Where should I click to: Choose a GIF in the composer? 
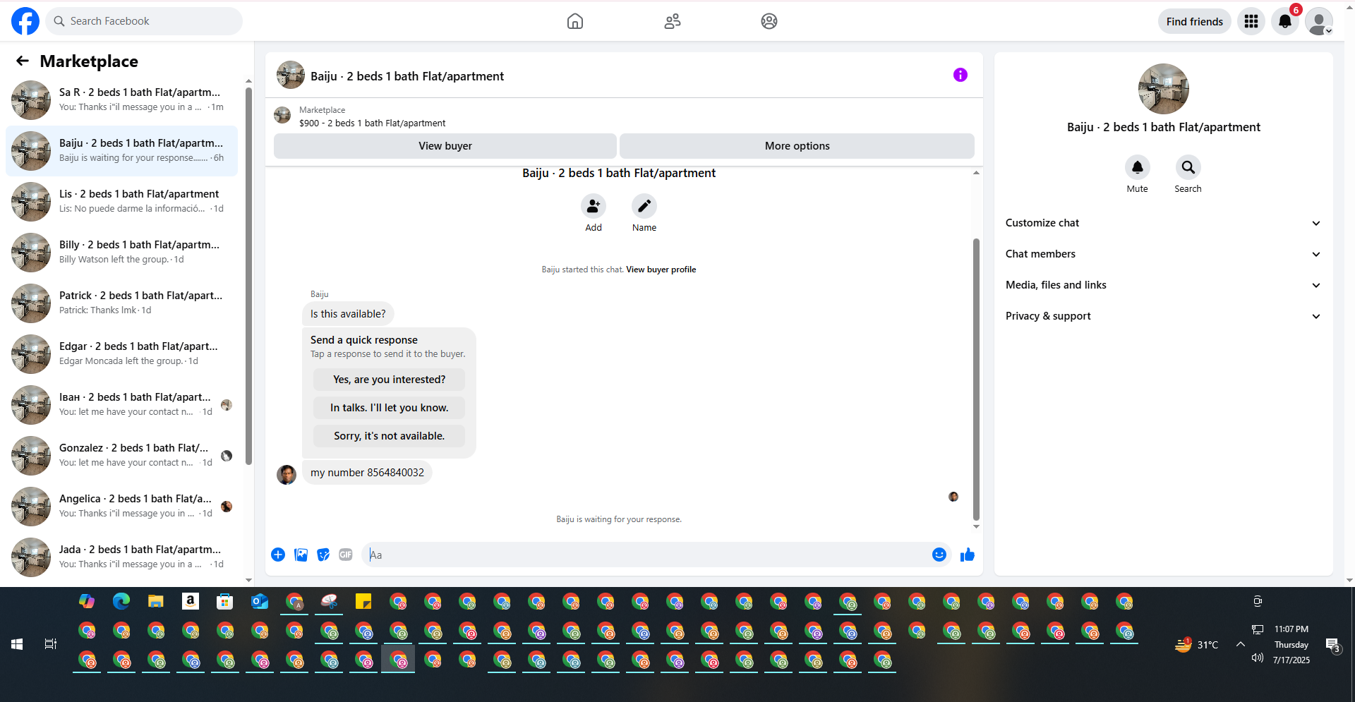(x=346, y=555)
